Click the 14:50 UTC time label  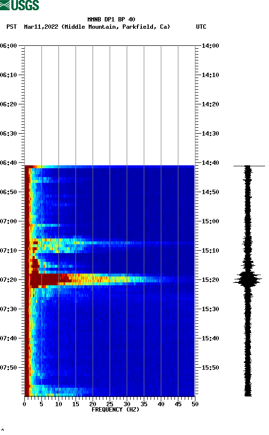tap(211, 192)
